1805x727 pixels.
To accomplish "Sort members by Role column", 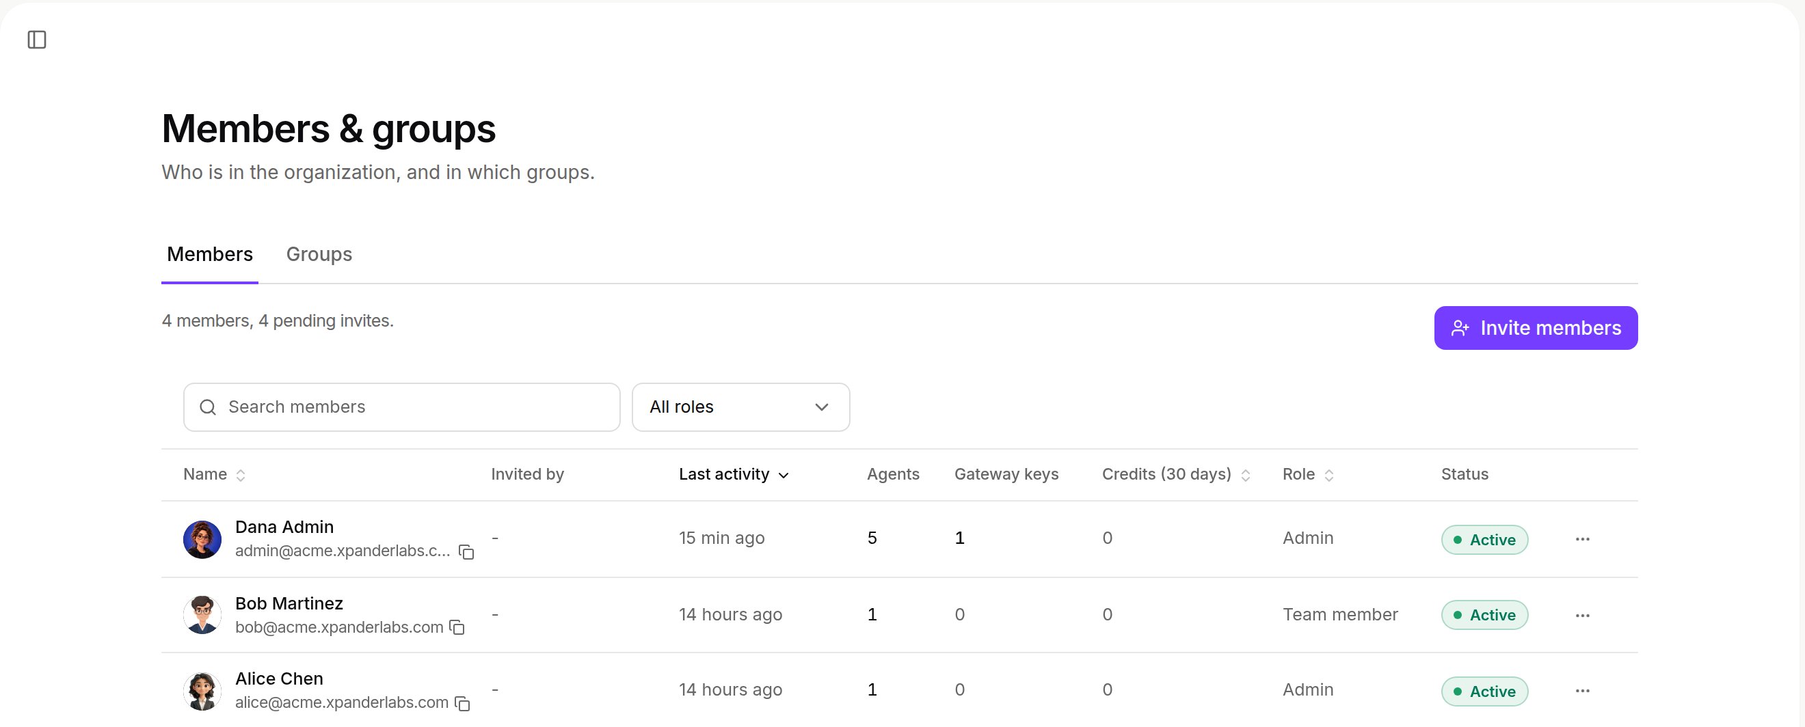I will [x=1307, y=474].
